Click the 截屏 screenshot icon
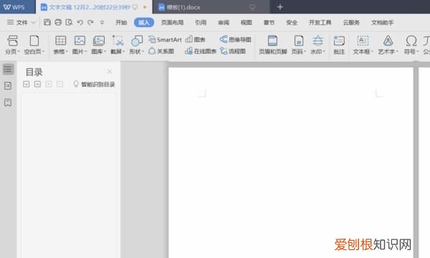 coord(118,41)
